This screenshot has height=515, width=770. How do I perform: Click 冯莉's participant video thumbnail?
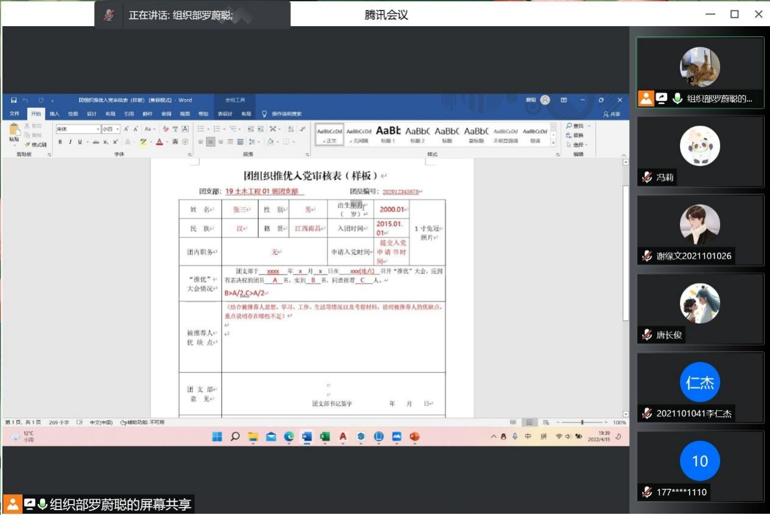(700, 151)
